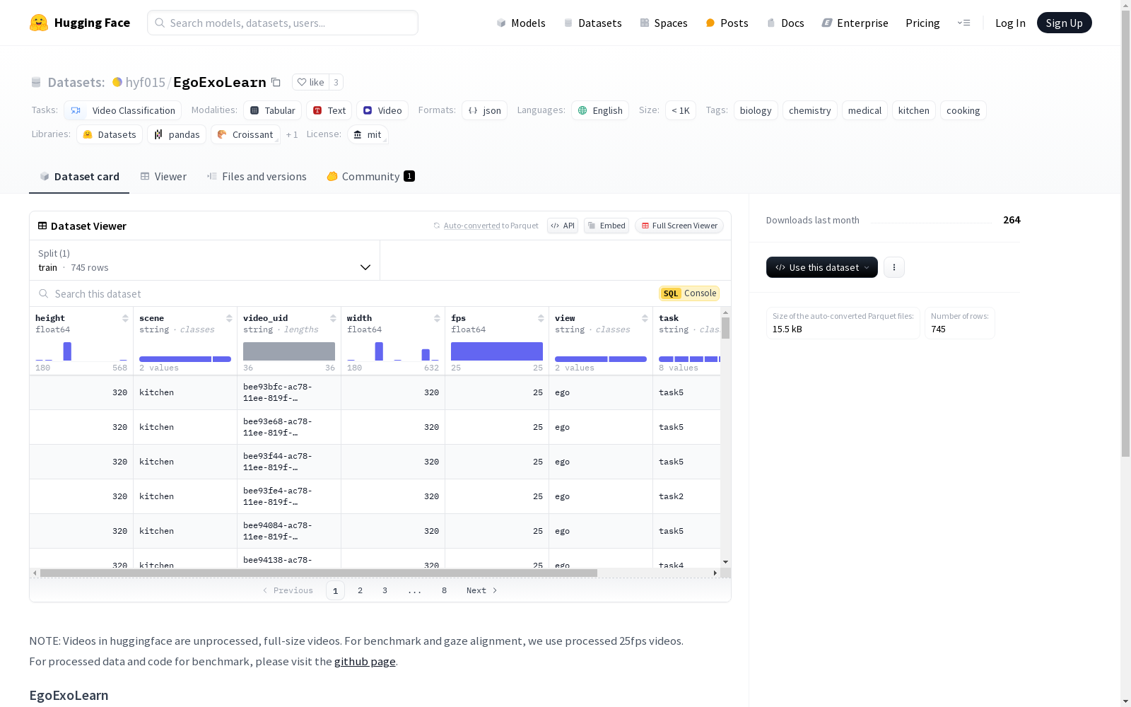The image size is (1131, 707).
Task: Select the Text modality tag
Action: pyautogui.click(x=329, y=110)
